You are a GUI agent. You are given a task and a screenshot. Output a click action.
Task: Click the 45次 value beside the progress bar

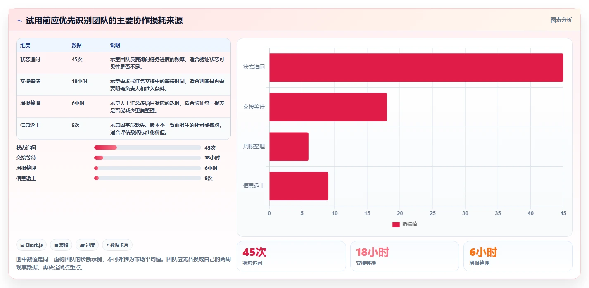[x=210, y=148]
